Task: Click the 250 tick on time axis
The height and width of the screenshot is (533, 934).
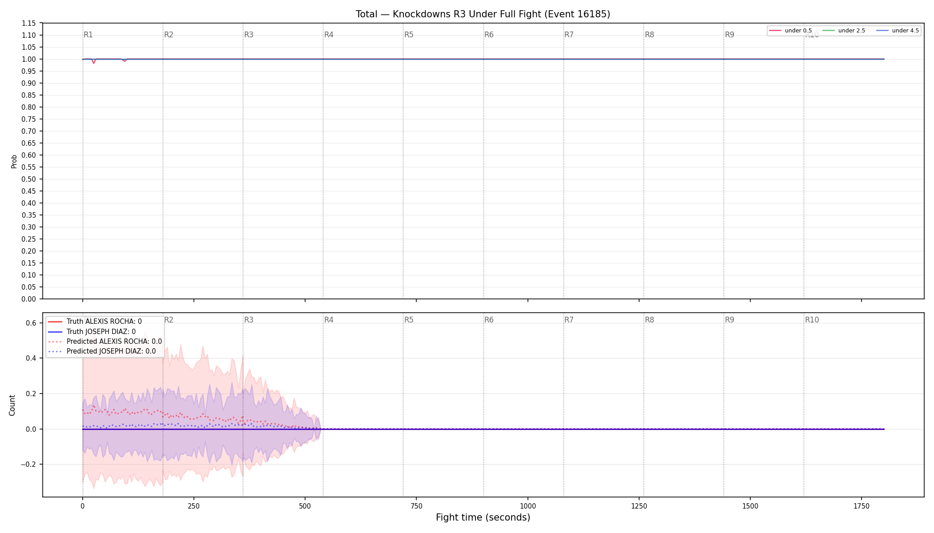Action: tap(193, 506)
